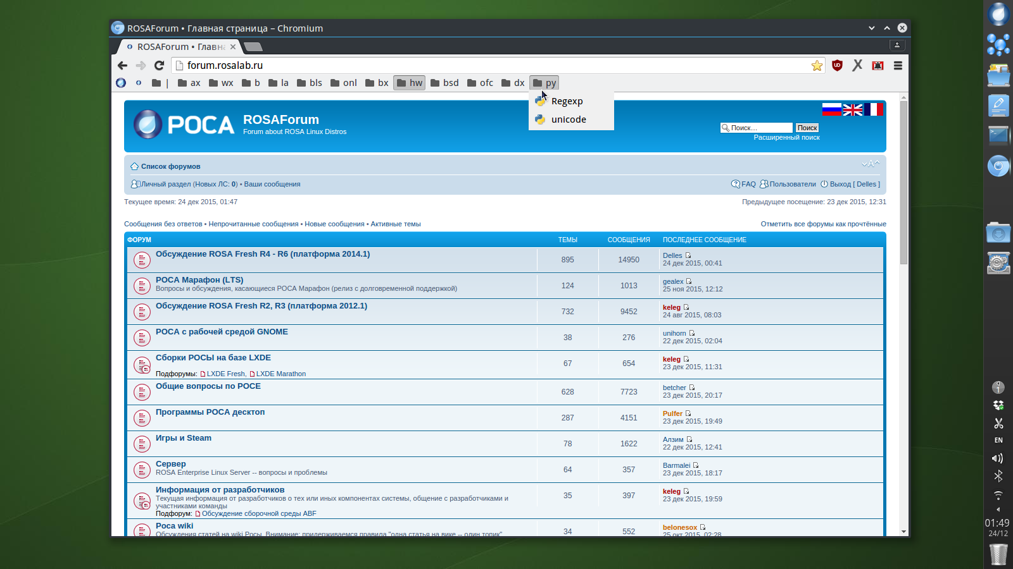Expand the hw bookmarks folder

coord(410,83)
